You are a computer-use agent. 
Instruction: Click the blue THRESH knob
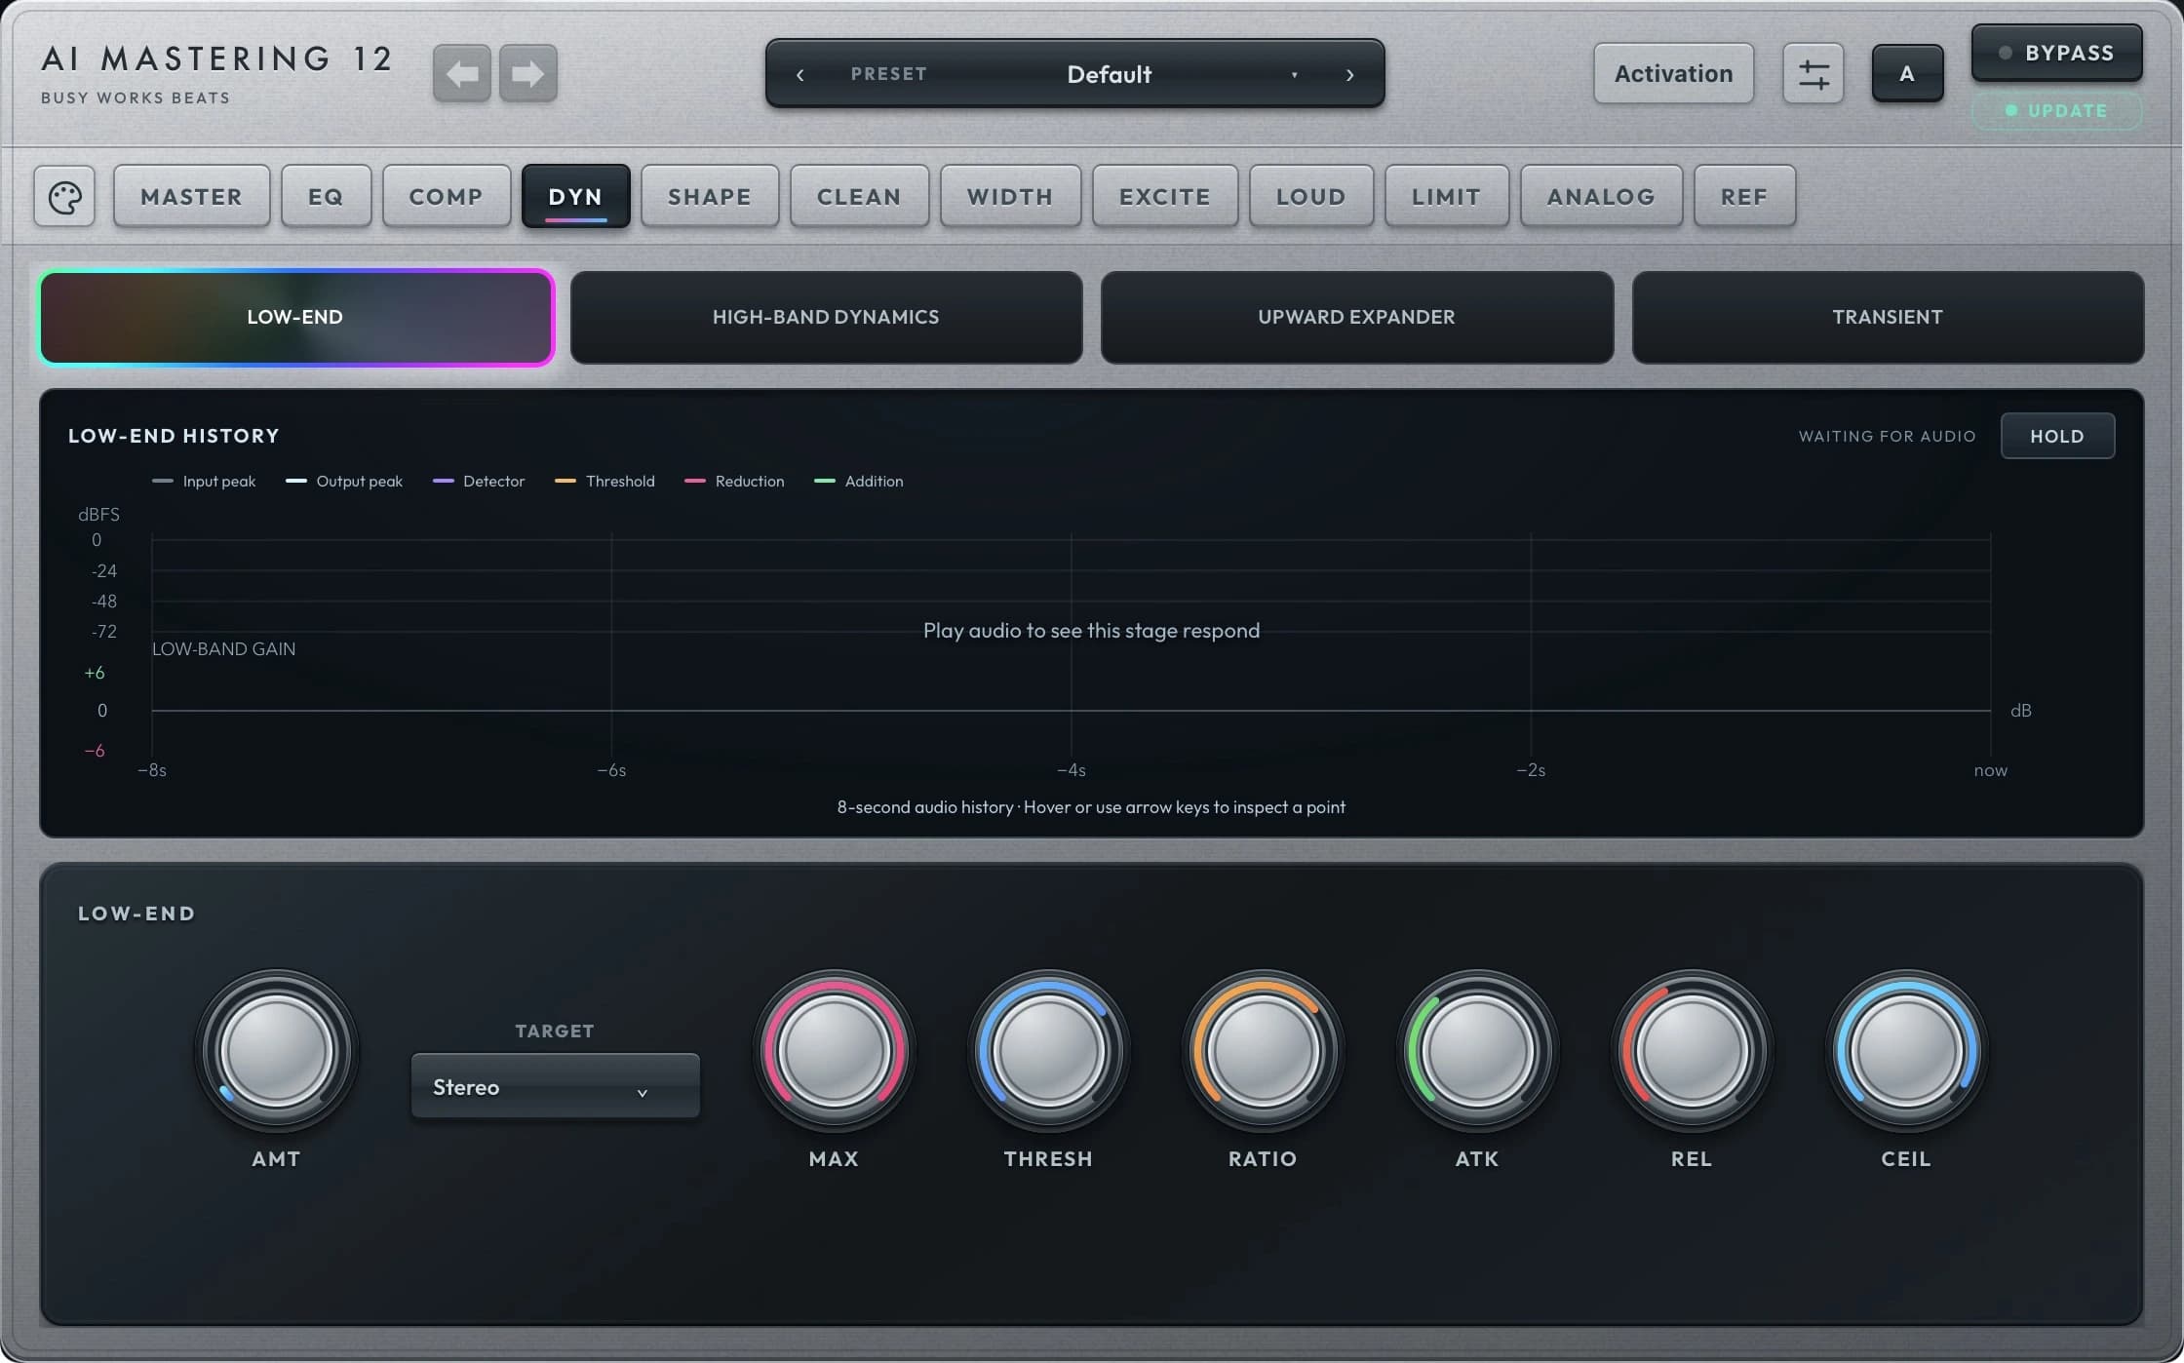pos(1048,1051)
